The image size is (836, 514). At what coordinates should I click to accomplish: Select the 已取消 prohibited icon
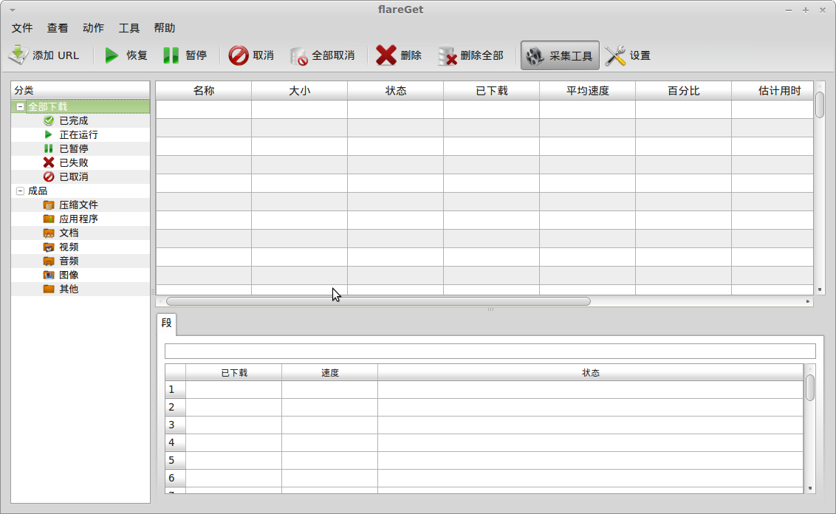click(49, 177)
